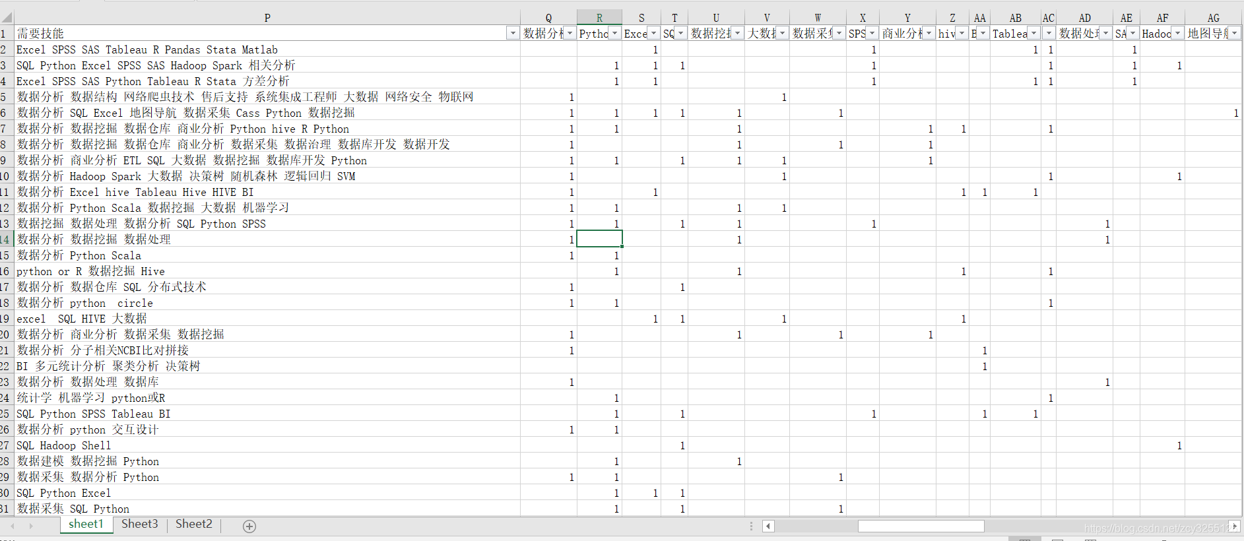Open the hive column filter dropdown

pos(962,33)
